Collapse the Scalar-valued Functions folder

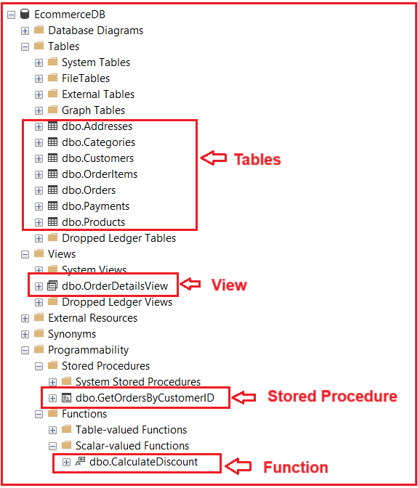click(x=52, y=446)
